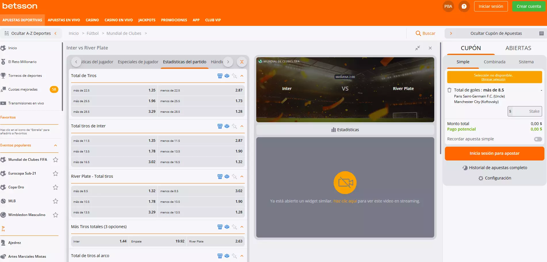The image size is (547, 262).
Task: Click Inicia sesión para apostar button
Action: click(494, 154)
